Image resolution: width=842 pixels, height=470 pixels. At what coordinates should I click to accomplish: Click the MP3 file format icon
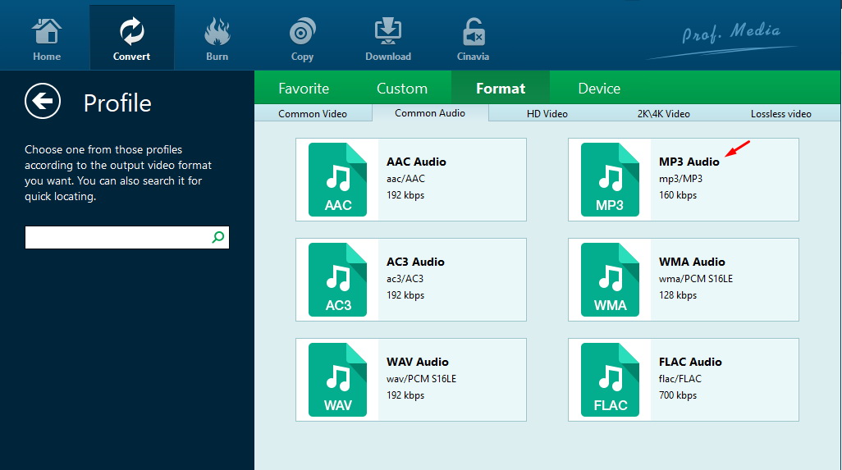click(x=610, y=180)
